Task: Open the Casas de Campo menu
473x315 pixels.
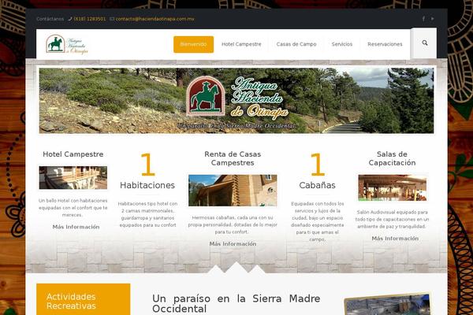Action: pos(296,44)
